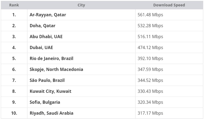Click the Rank column header
Image resolution: width=204 pixels, height=120 pixels.
(14, 5)
